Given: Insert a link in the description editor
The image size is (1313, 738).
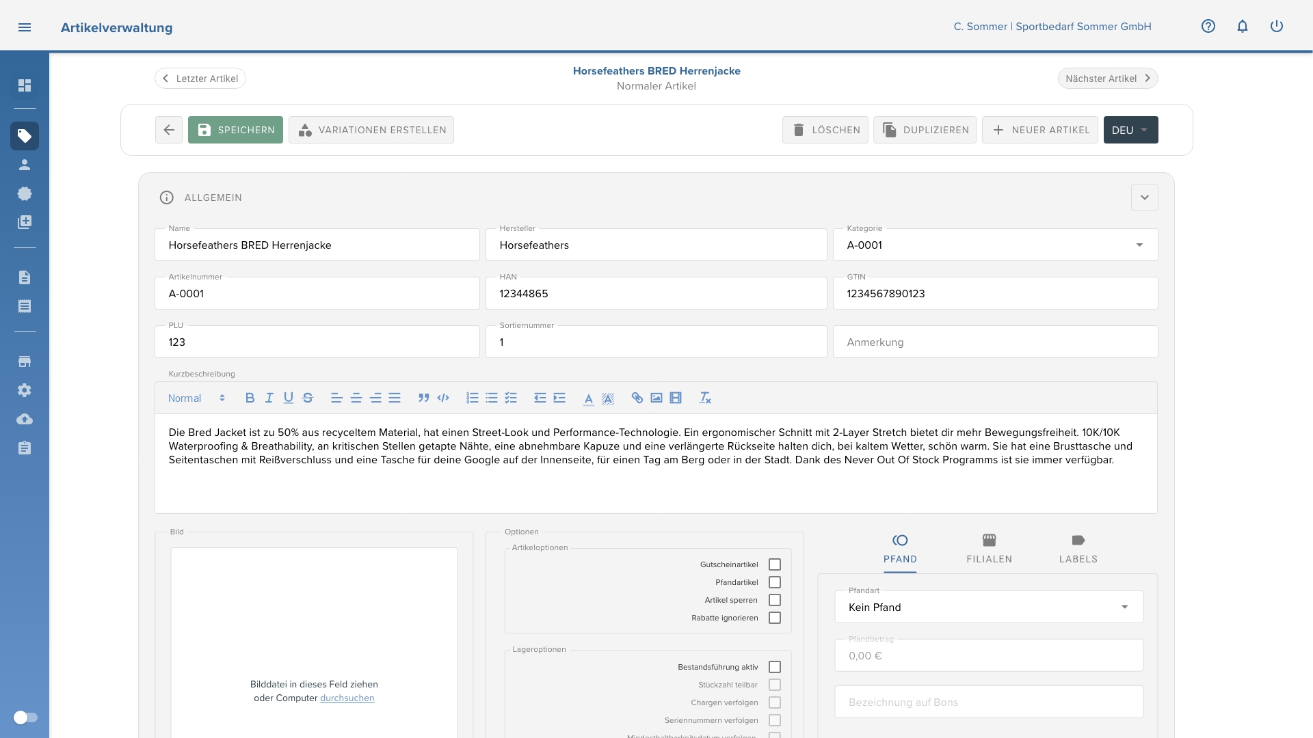Looking at the screenshot, I should pos(637,398).
